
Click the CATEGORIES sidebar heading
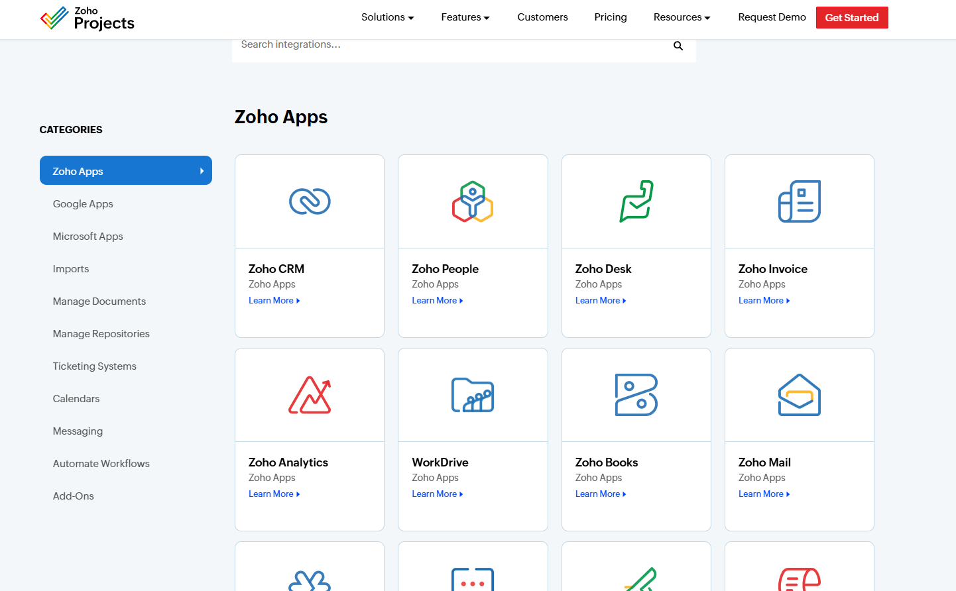click(71, 130)
